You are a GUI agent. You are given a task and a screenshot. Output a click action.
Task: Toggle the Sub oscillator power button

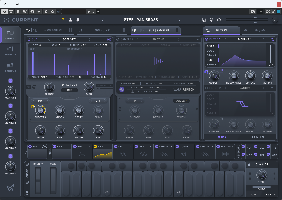pos(29,39)
